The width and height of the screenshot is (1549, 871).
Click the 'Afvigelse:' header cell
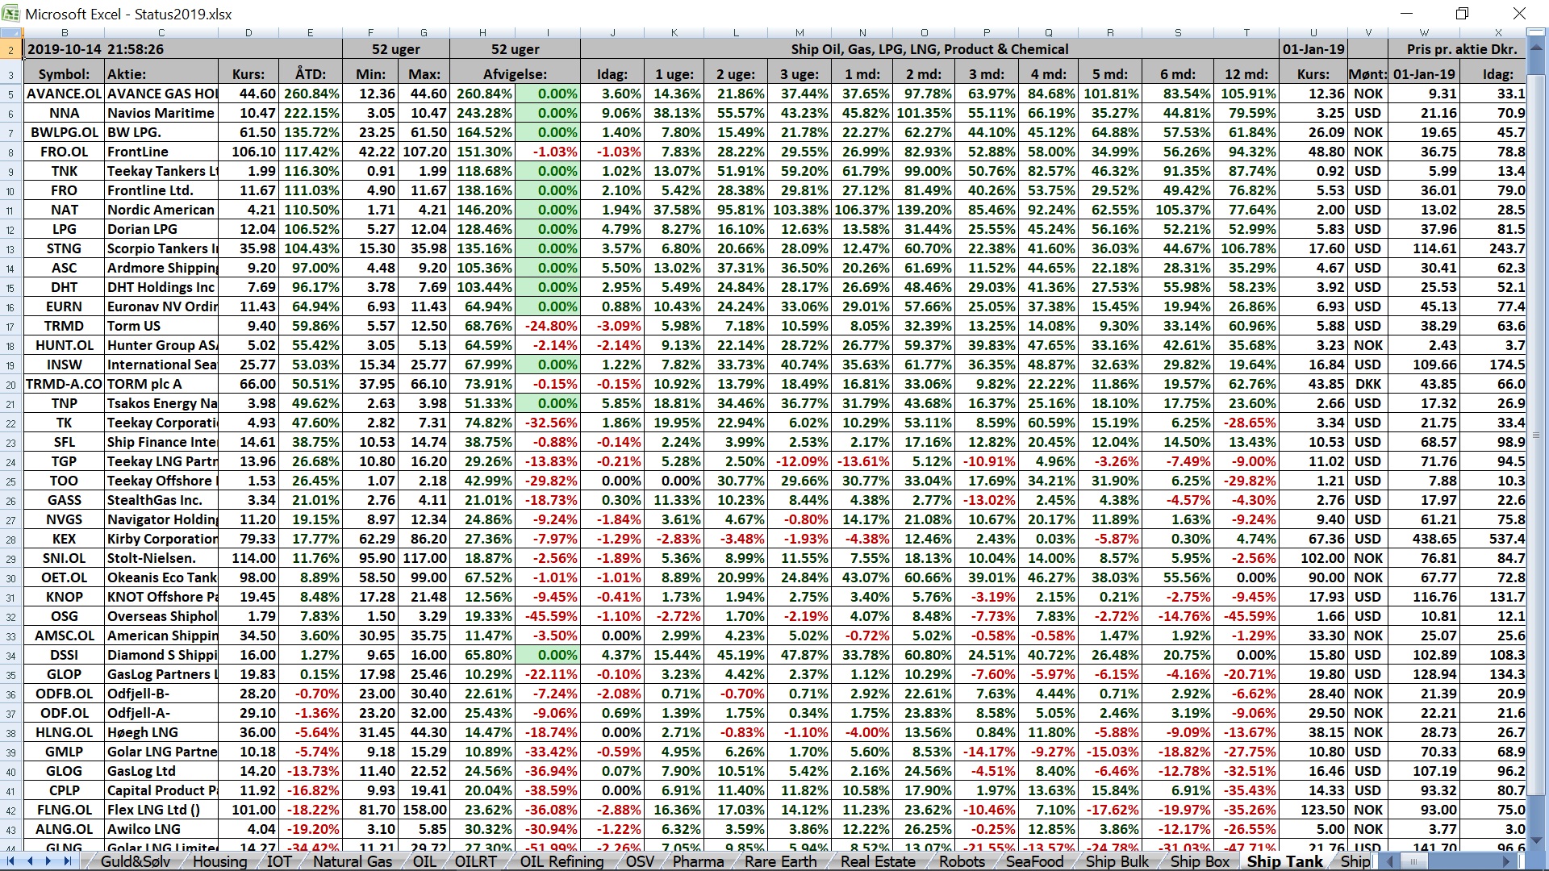click(515, 74)
